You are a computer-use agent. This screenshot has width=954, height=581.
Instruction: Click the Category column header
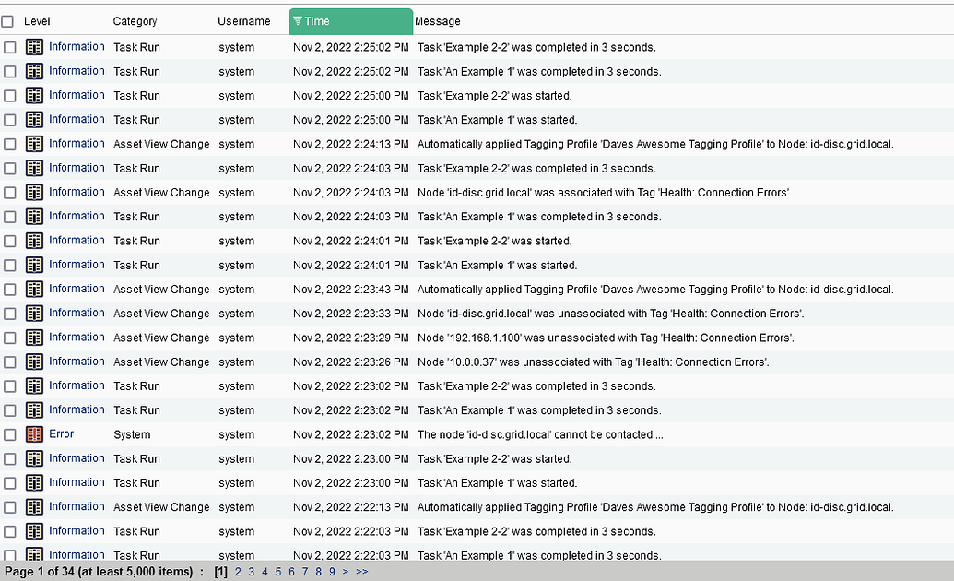click(135, 20)
